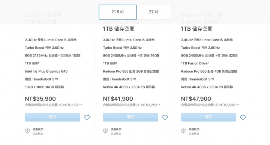Viewport: 270px width, 145px height.
Task: Click the NT$41,900 price text
Action: 118,99
